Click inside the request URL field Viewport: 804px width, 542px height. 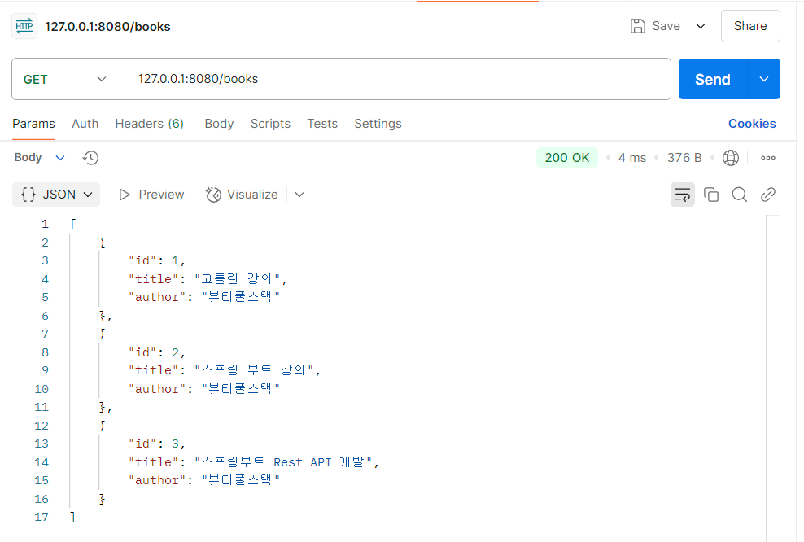click(x=326, y=79)
